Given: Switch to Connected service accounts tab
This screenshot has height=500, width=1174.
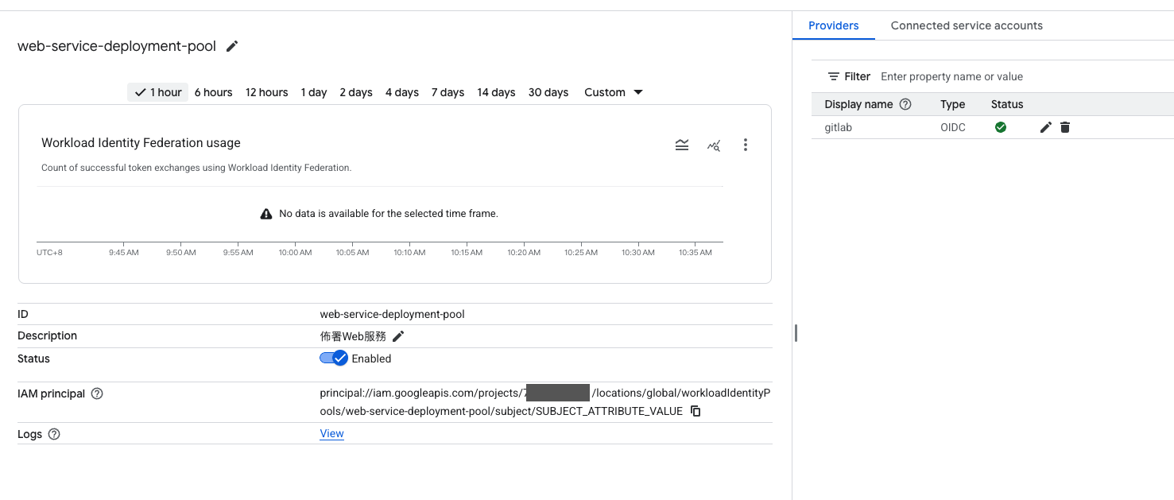Looking at the screenshot, I should (967, 25).
